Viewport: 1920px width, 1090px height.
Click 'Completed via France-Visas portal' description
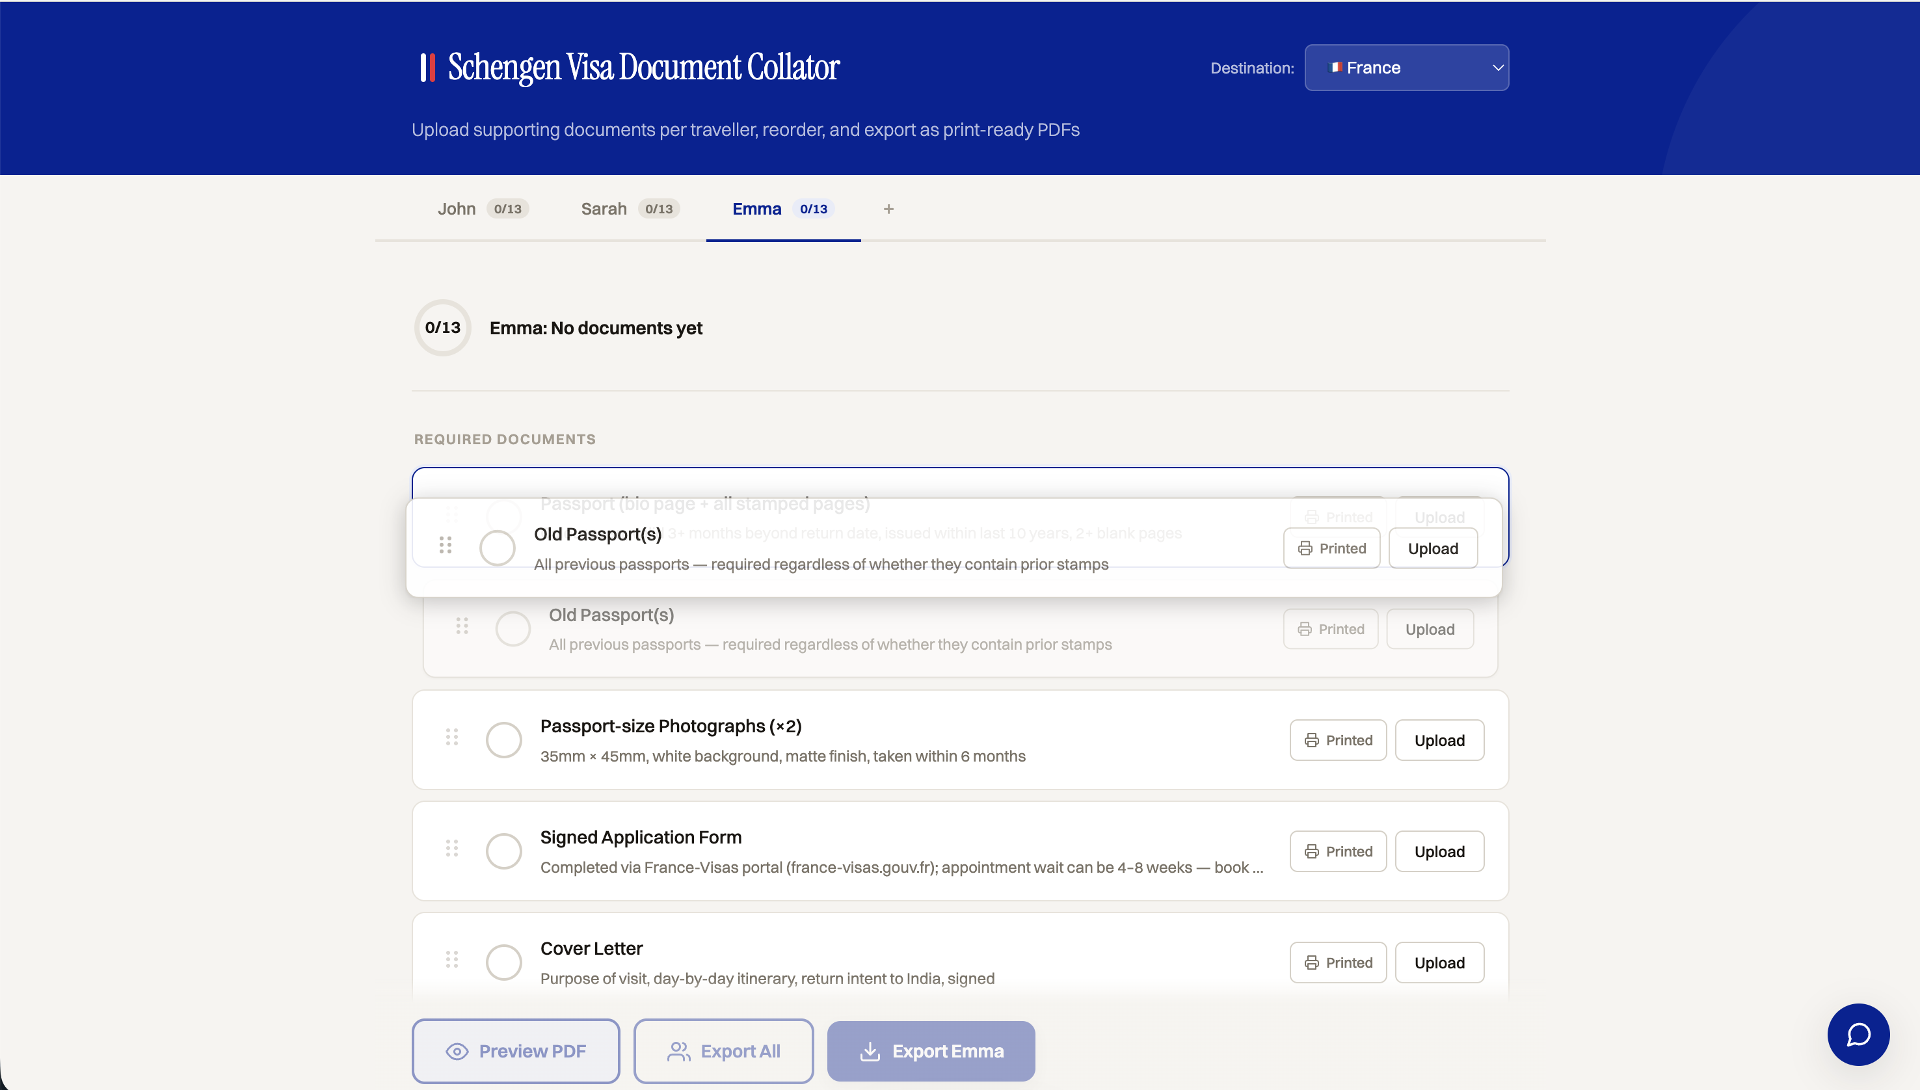(x=902, y=867)
